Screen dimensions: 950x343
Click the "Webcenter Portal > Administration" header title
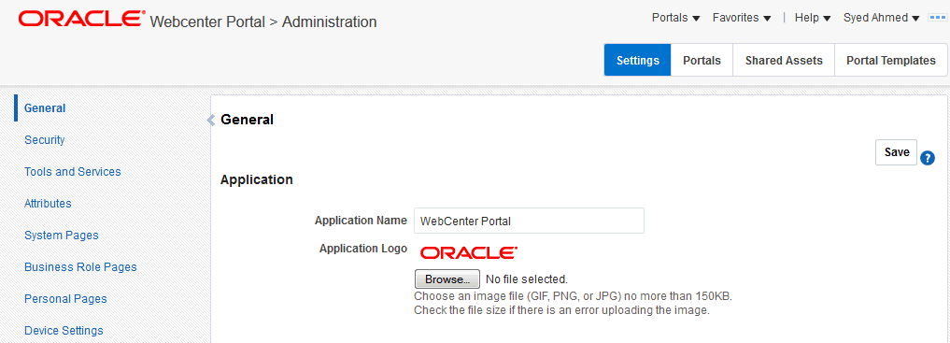[262, 21]
